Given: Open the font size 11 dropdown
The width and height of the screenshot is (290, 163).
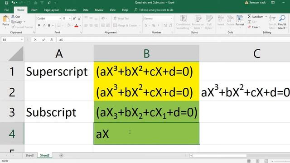Looking at the screenshot, I should pos(70,19).
